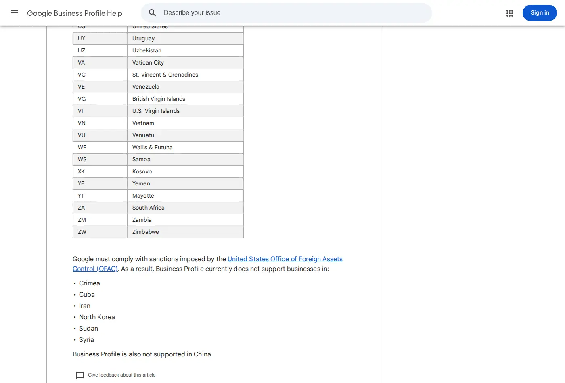Click the Sudan list item
The image size is (565, 383).
[x=88, y=329]
